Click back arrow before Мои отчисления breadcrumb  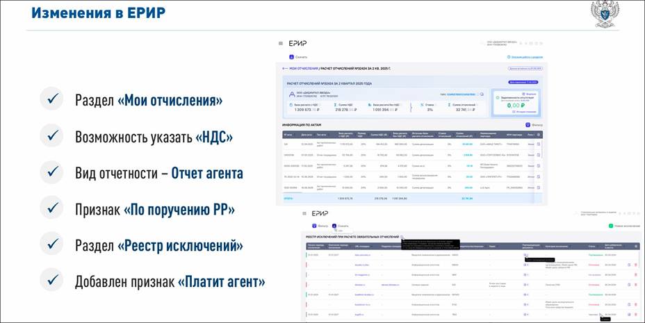285,68
